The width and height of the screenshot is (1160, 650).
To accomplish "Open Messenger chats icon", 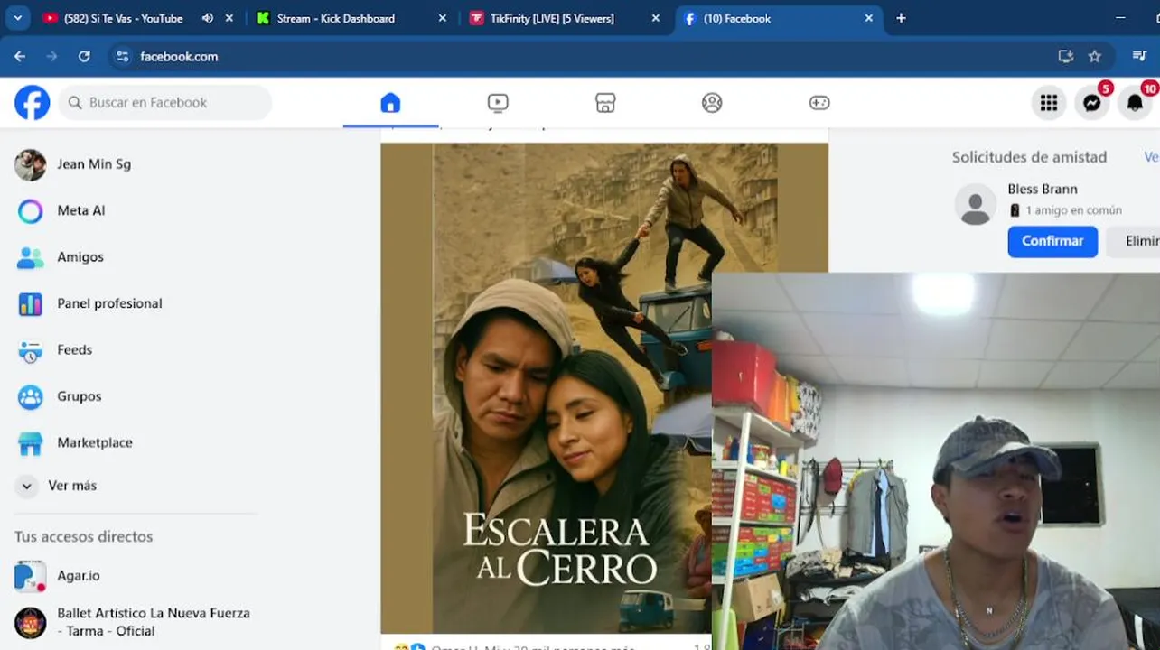I will tap(1091, 103).
